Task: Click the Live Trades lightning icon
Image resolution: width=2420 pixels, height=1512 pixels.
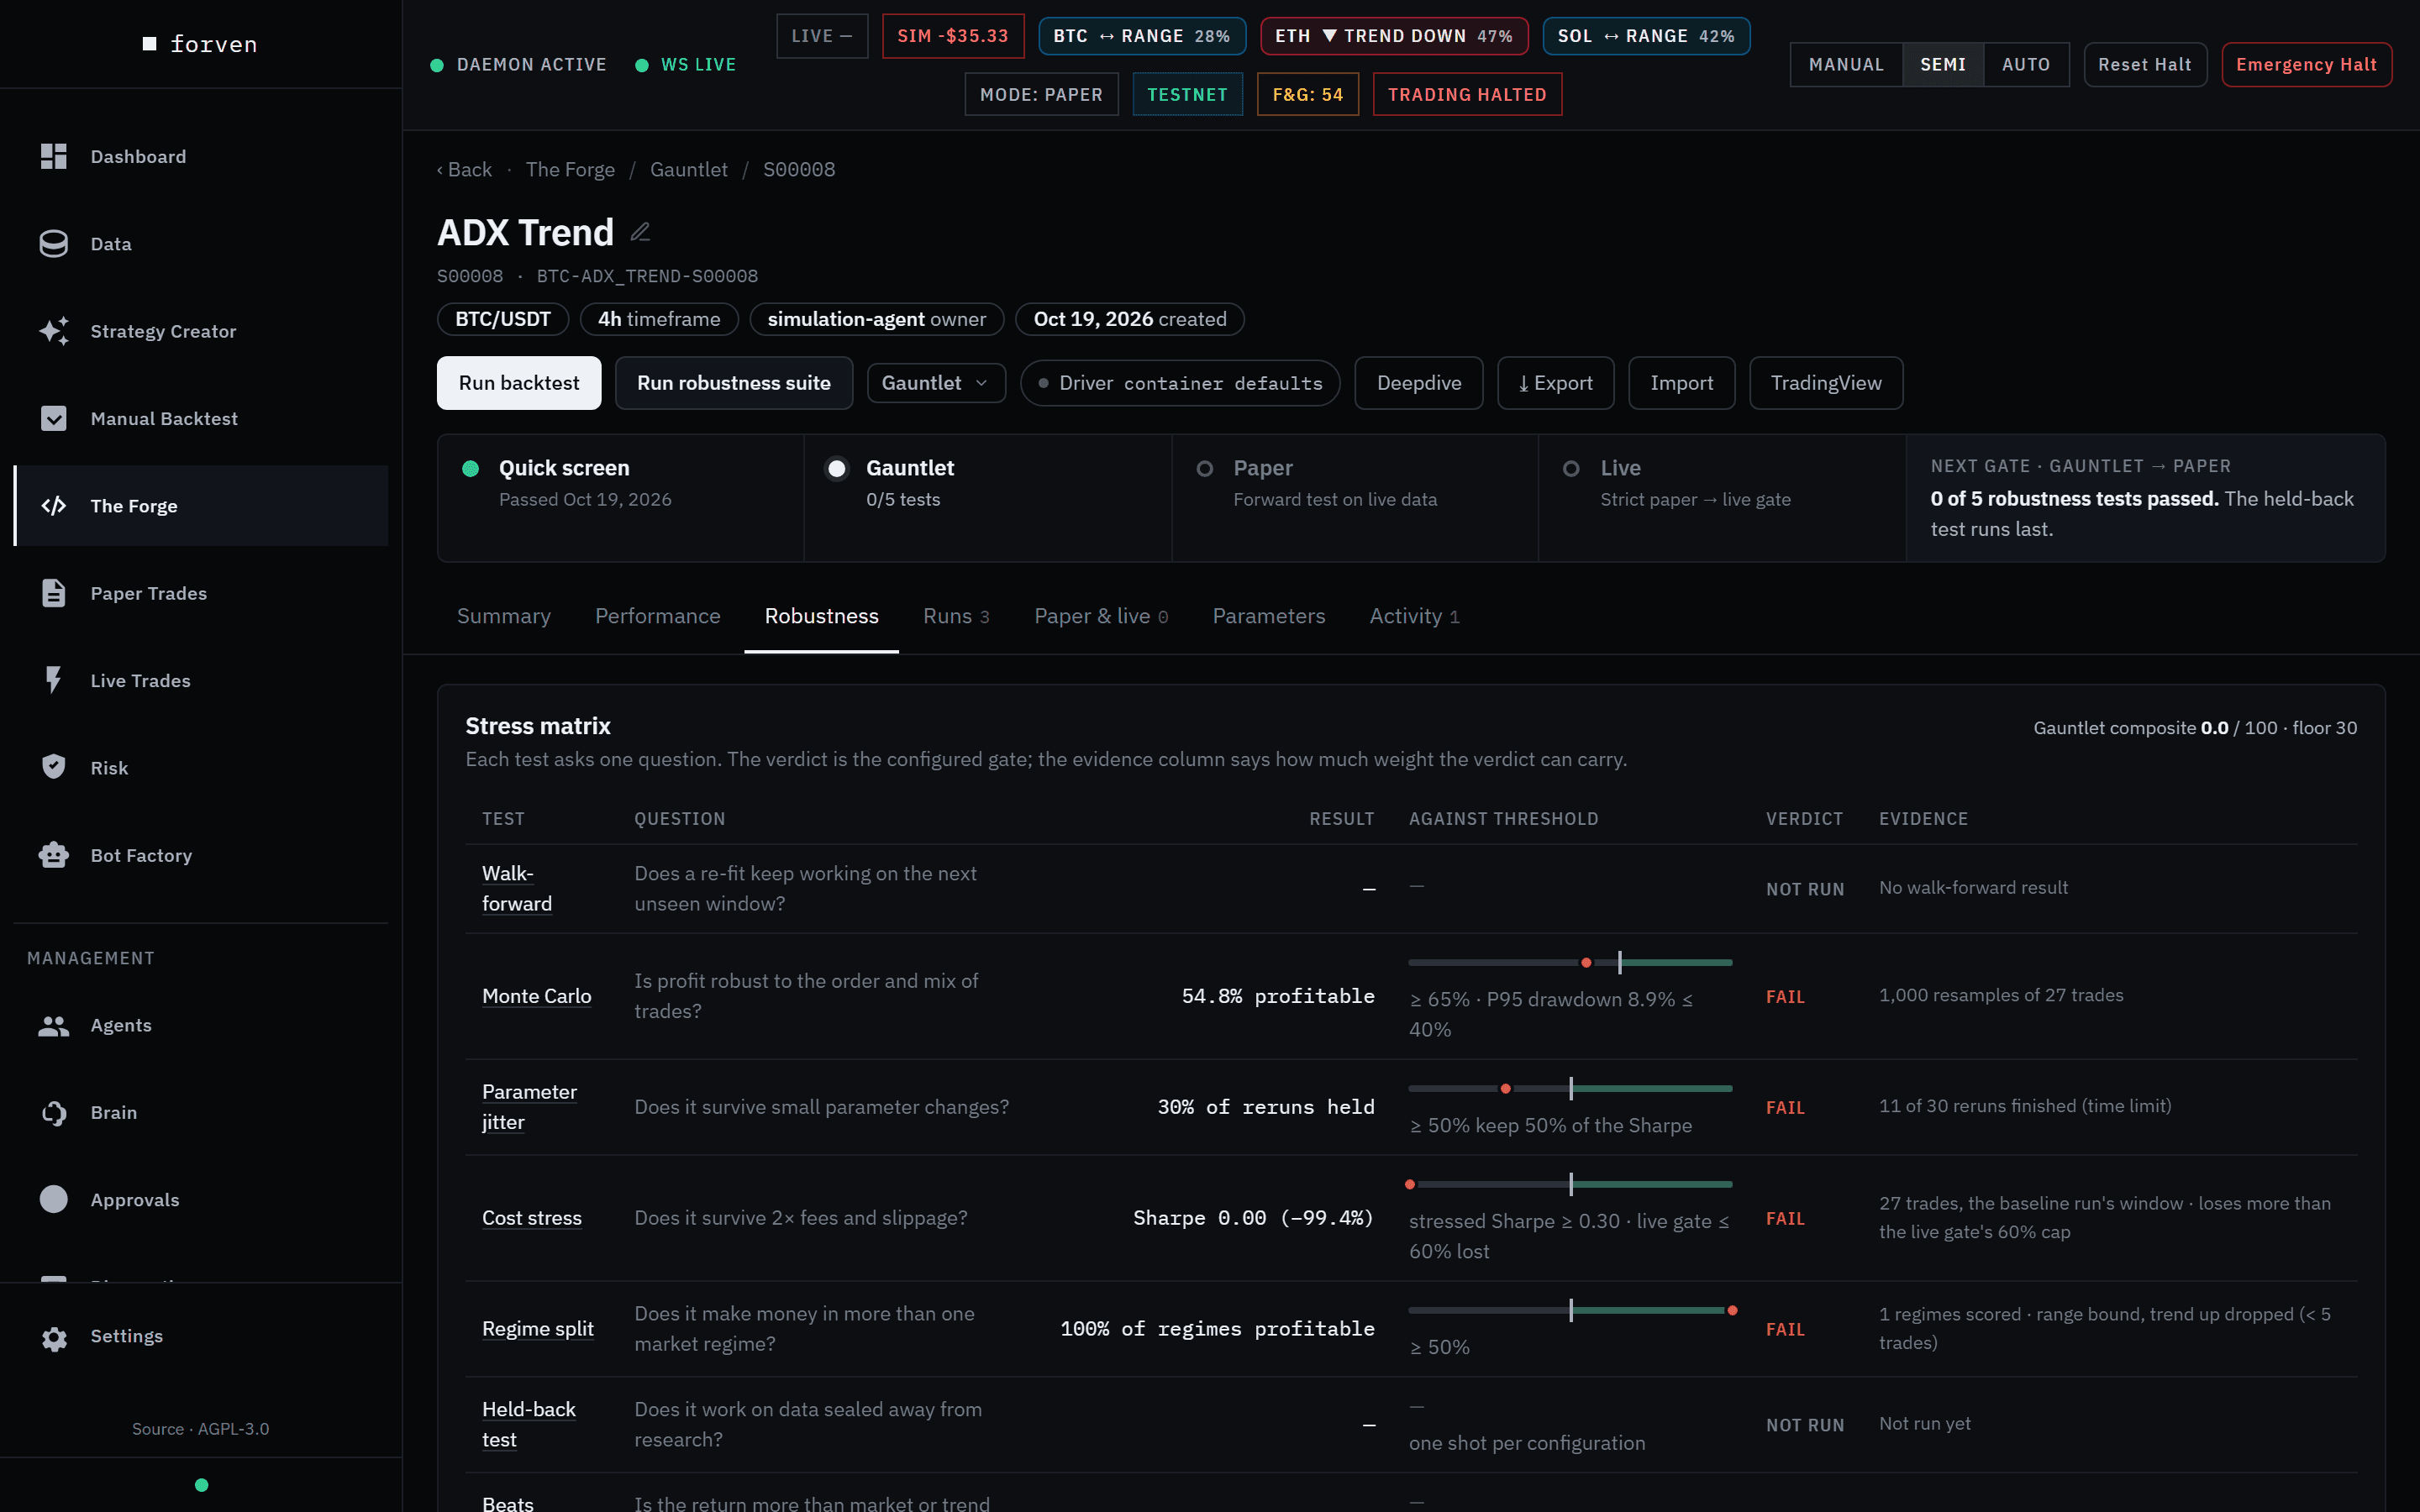Action: pos(53,680)
